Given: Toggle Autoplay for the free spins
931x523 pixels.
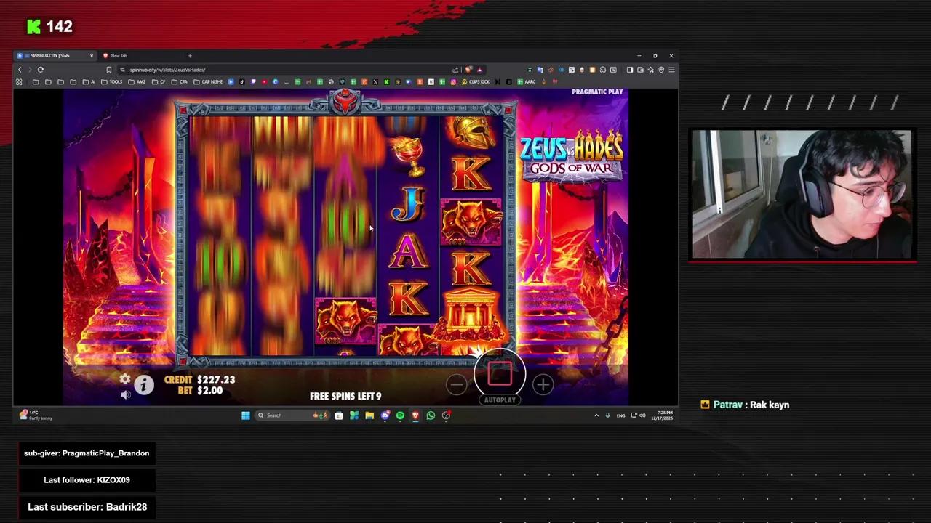Looking at the screenshot, I should (500, 376).
